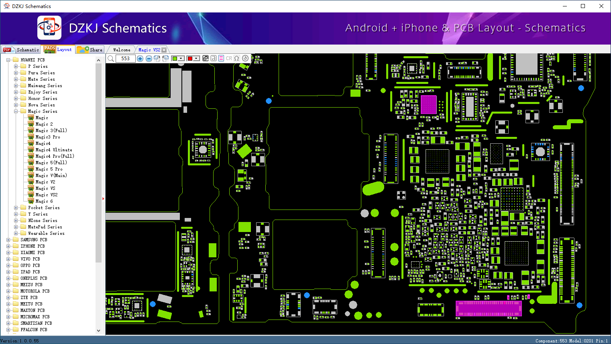Select the ONEPLUS PCB entry

[x=34, y=278]
